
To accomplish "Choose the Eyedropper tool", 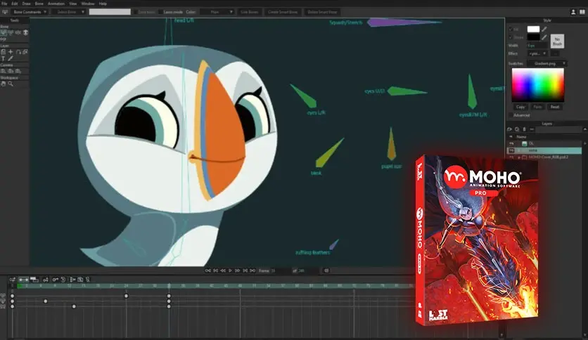I will tap(11, 59).
